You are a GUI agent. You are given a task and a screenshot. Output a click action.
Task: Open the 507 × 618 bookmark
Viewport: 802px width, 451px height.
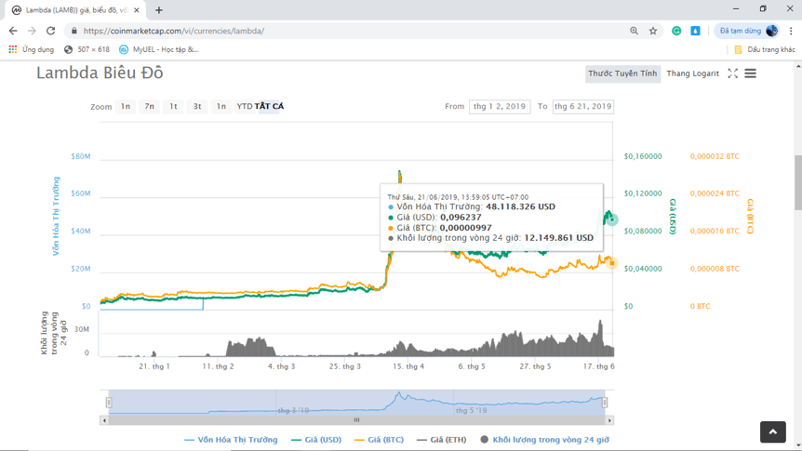[x=87, y=49]
